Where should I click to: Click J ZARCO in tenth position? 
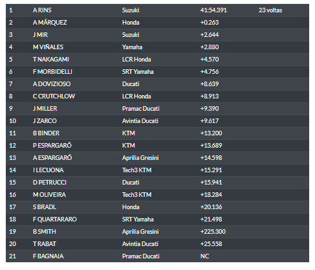coord(45,121)
